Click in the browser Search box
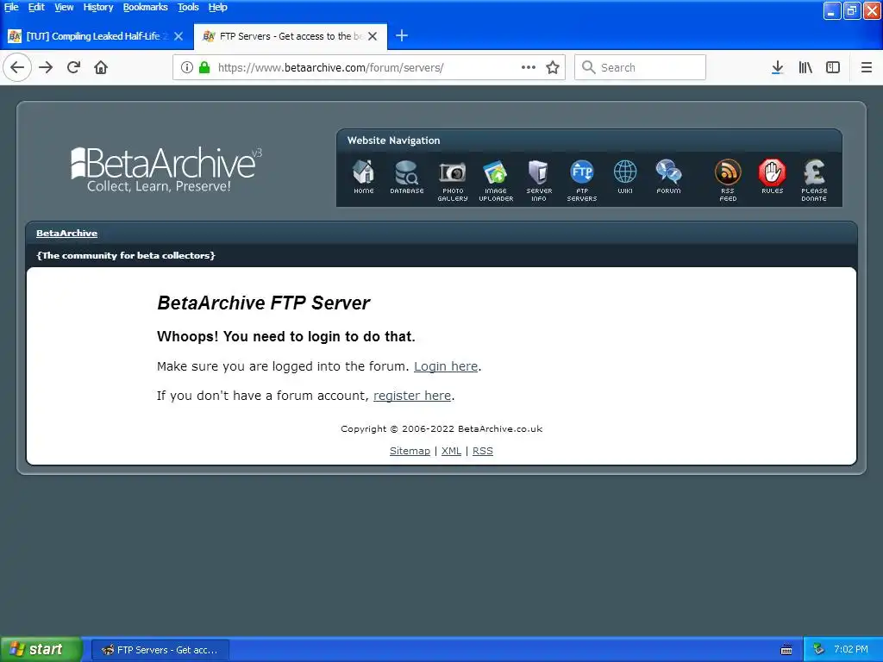The height and width of the screenshot is (662, 883). [x=641, y=67]
